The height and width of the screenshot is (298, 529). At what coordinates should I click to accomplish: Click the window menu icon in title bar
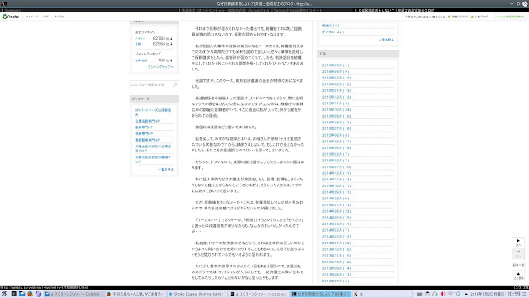4,3
